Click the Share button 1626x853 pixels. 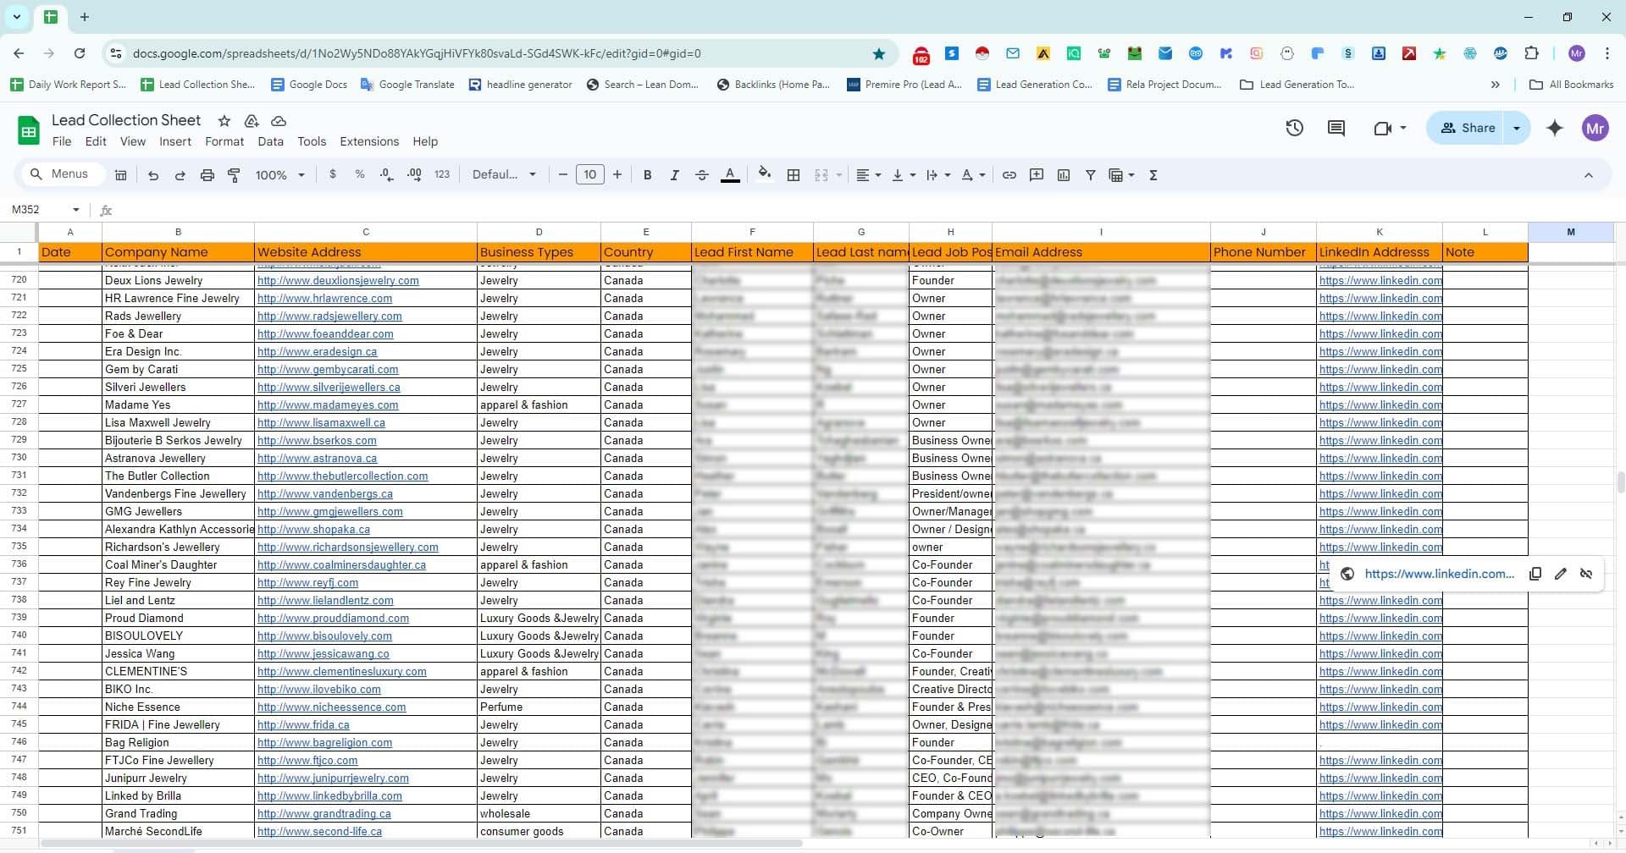[x=1467, y=128]
